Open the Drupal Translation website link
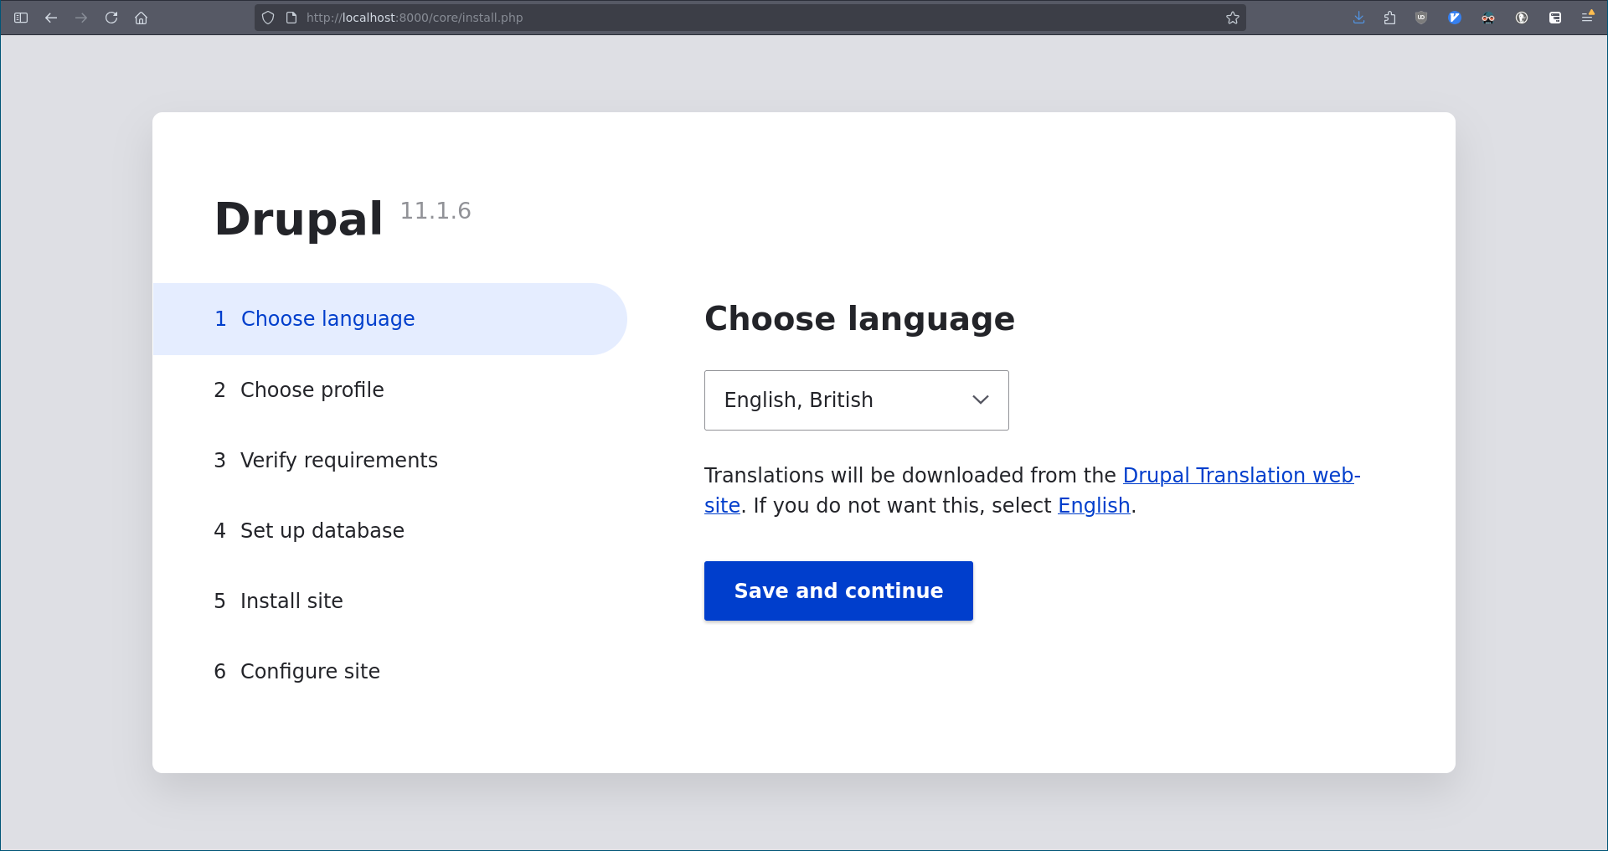1608x851 pixels. click(1240, 476)
